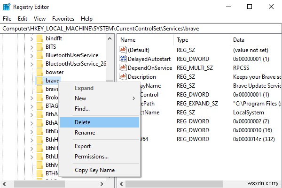Click the BTAG folder icon

pos(39,106)
